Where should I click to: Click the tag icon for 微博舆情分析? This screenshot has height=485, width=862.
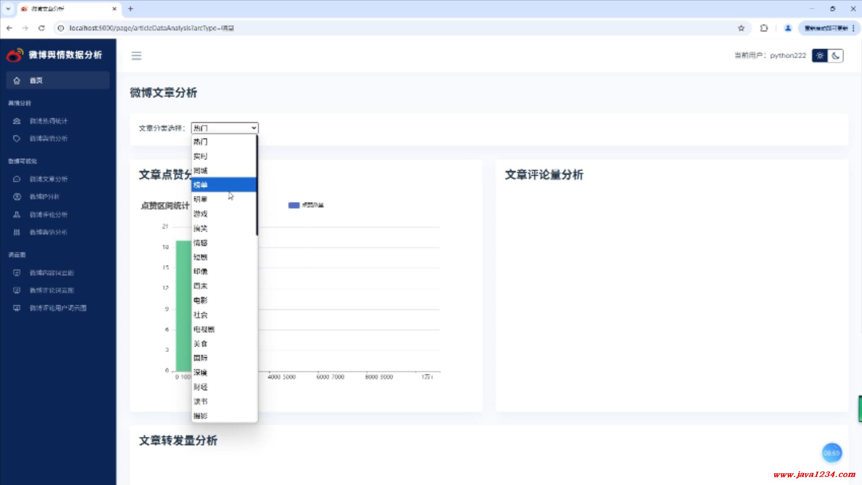(x=17, y=138)
